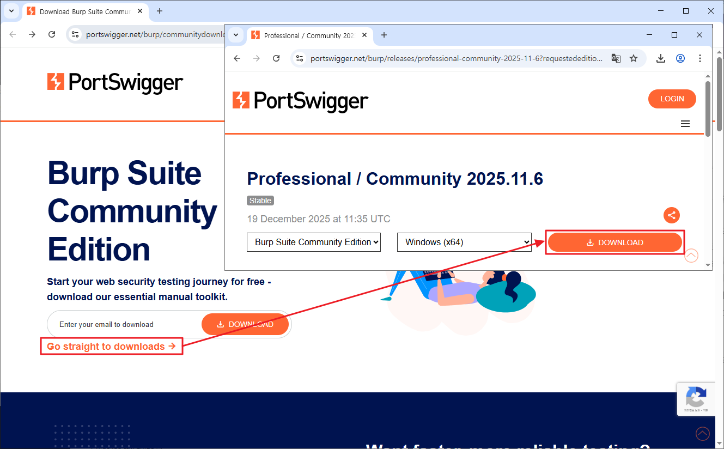This screenshot has height=449, width=724.
Task: Open the profile icon in the front browser
Action: click(x=680, y=58)
